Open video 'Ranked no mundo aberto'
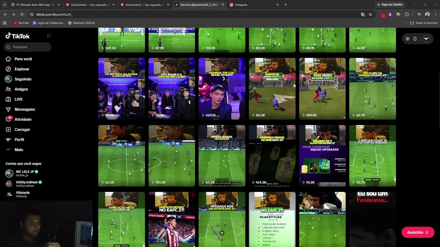The height and width of the screenshot is (247, 440). [272, 89]
